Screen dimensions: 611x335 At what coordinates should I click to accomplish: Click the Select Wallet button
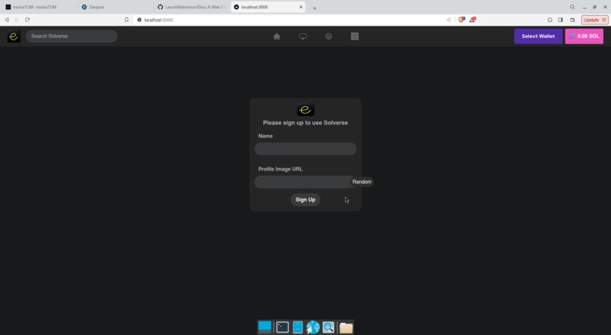click(x=538, y=36)
